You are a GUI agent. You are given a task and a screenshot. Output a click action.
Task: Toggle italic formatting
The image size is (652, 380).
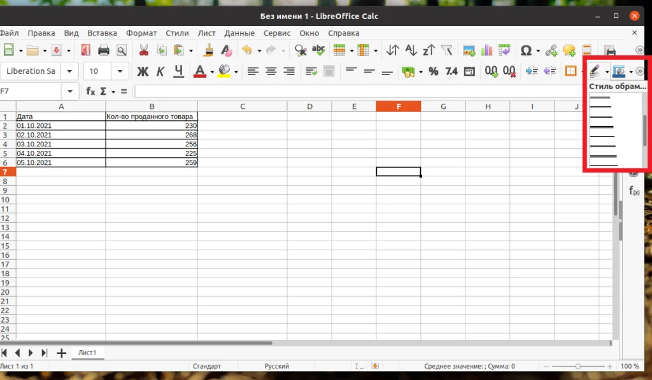(160, 71)
